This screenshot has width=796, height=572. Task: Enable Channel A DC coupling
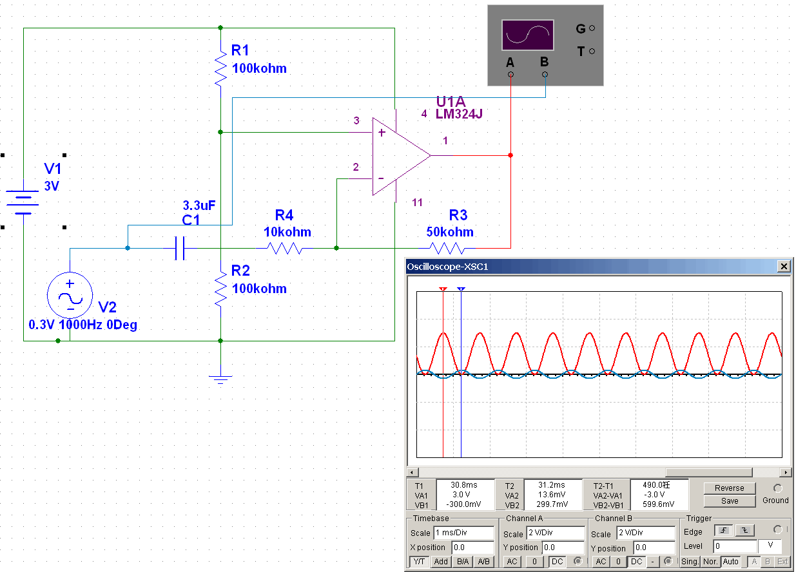(558, 562)
